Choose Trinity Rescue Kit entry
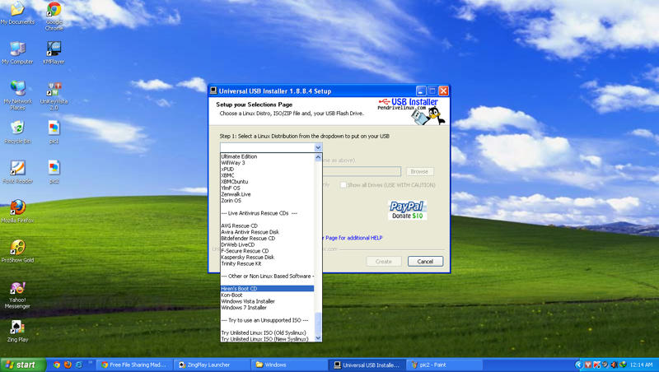Image resolution: width=659 pixels, height=372 pixels. 267,263
